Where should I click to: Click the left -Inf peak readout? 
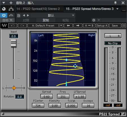[x=108, y=105]
